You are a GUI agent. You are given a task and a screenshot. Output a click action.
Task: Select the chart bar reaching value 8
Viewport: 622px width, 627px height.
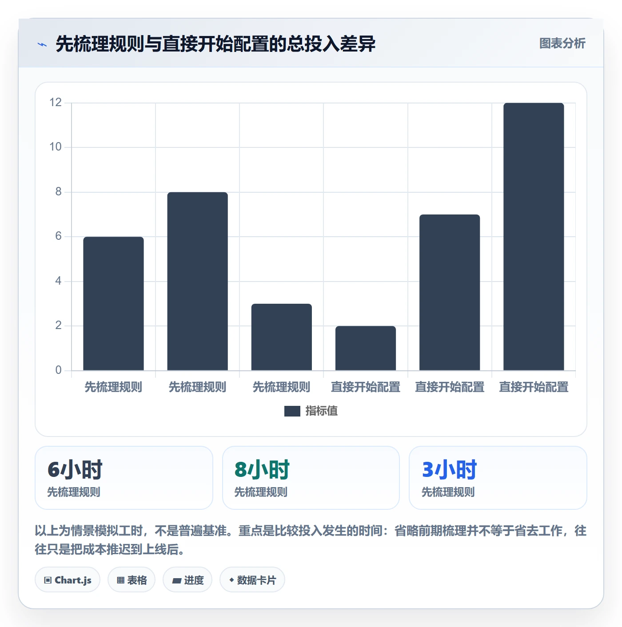pos(197,281)
